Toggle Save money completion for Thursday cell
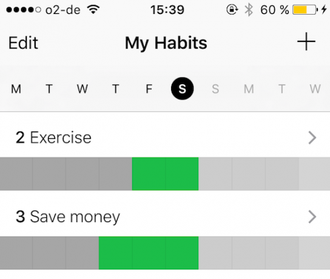Image resolution: width=330 pixels, height=279 pixels. point(115,253)
